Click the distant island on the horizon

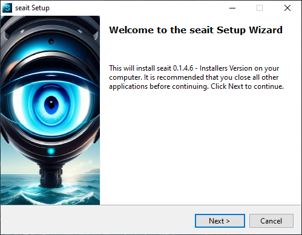pos(93,172)
